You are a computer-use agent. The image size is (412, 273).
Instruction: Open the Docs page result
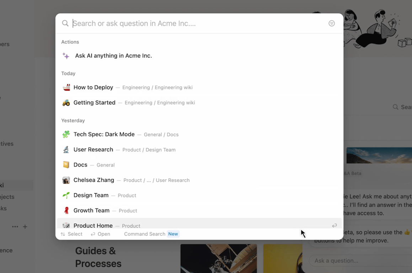click(x=199, y=165)
